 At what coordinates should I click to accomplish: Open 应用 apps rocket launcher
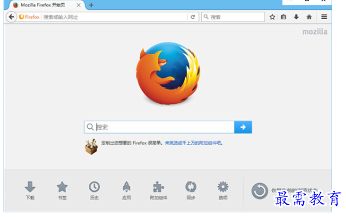pyautogui.click(x=126, y=191)
